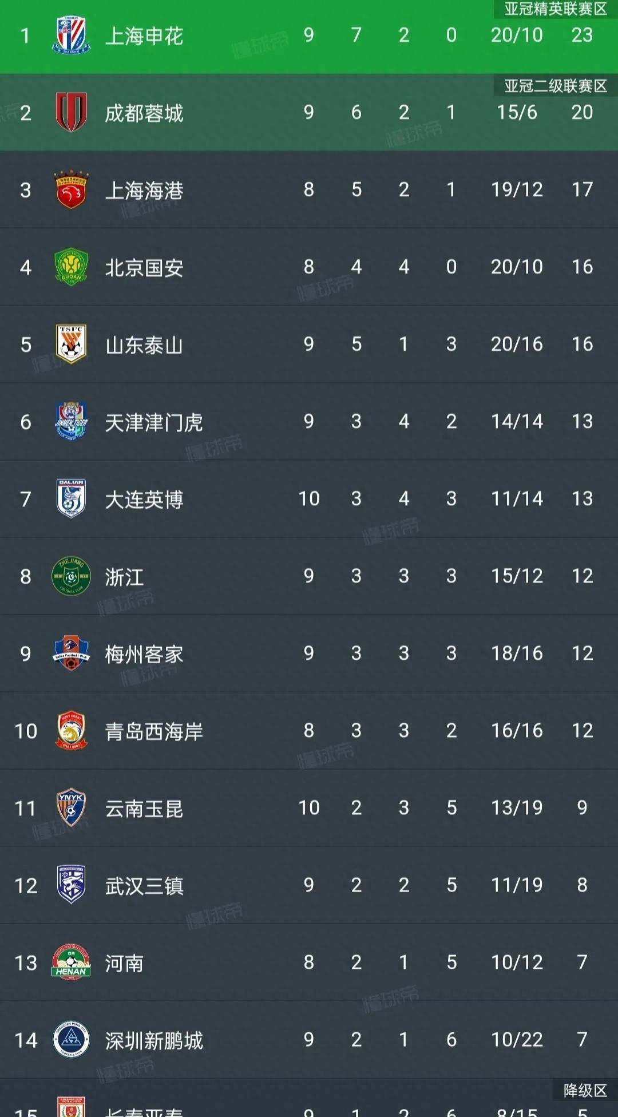Select the Shanghai Port team badge

pyautogui.click(x=71, y=189)
